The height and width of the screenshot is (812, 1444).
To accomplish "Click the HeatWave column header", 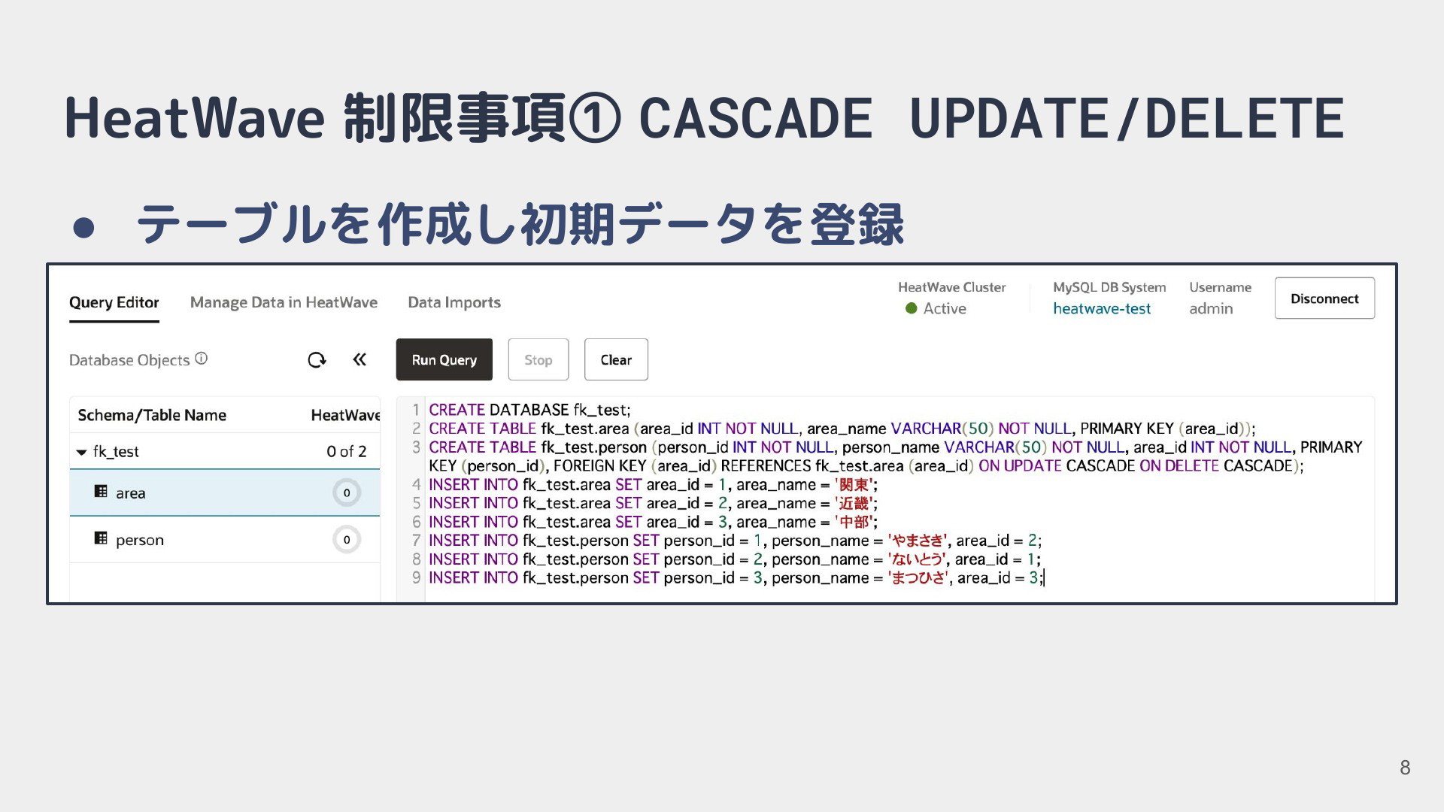I will (x=345, y=415).
